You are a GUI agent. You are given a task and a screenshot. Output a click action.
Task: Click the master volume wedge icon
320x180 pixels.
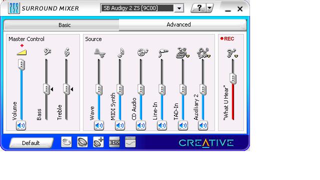click(x=21, y=52)
